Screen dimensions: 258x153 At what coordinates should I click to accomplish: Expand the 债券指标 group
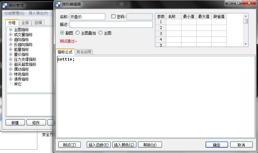tap(11, 79)
